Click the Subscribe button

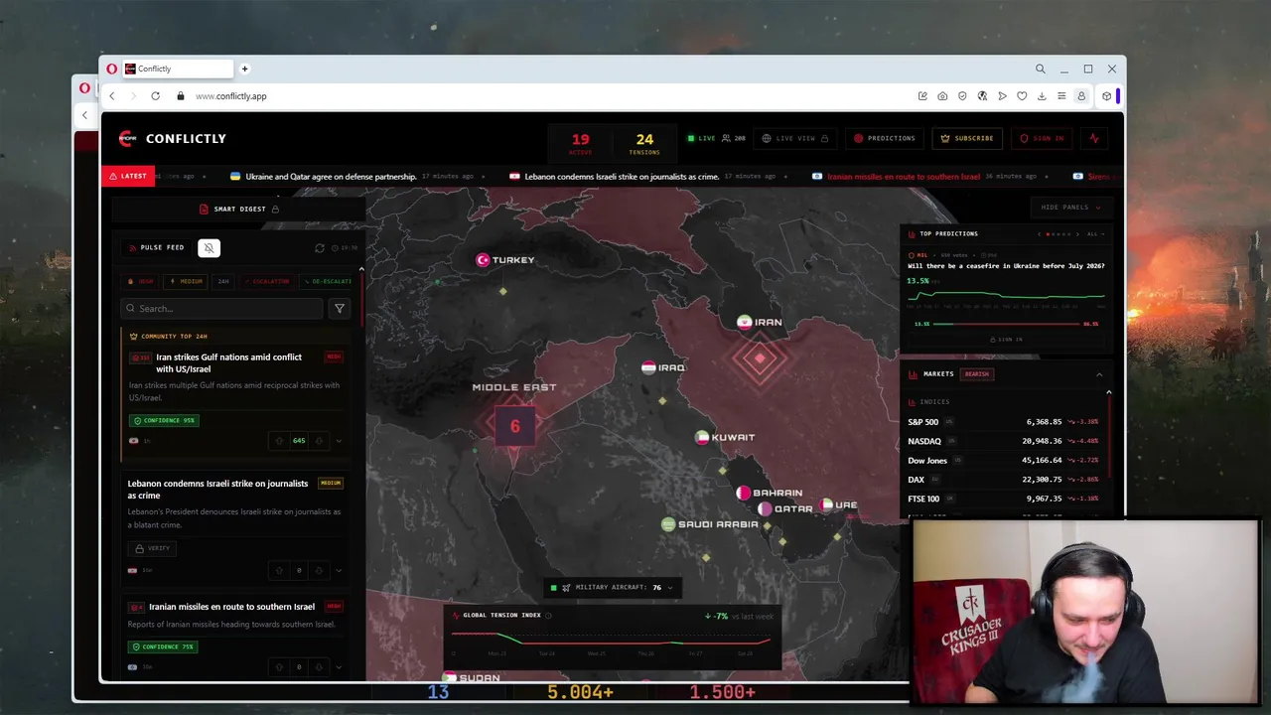pos(967,139)
